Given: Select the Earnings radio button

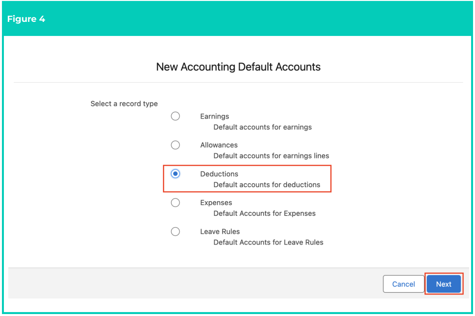Looking at the screenshot, I should coord(175,116).
